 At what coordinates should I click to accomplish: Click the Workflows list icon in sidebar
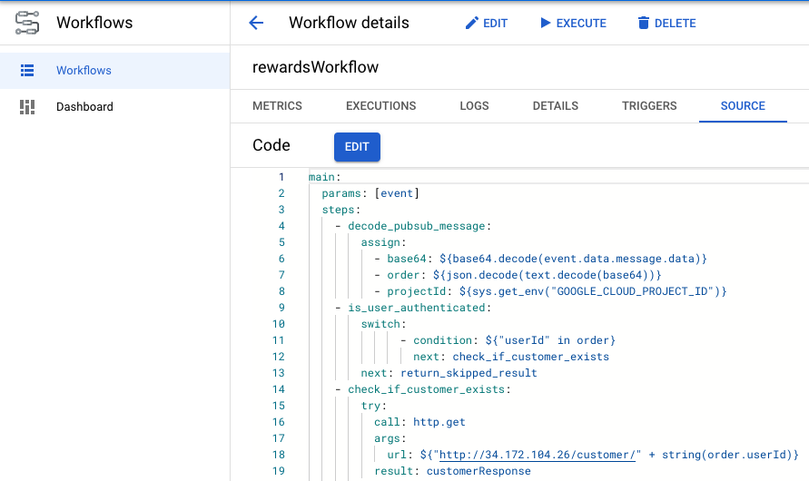(27, 70)
